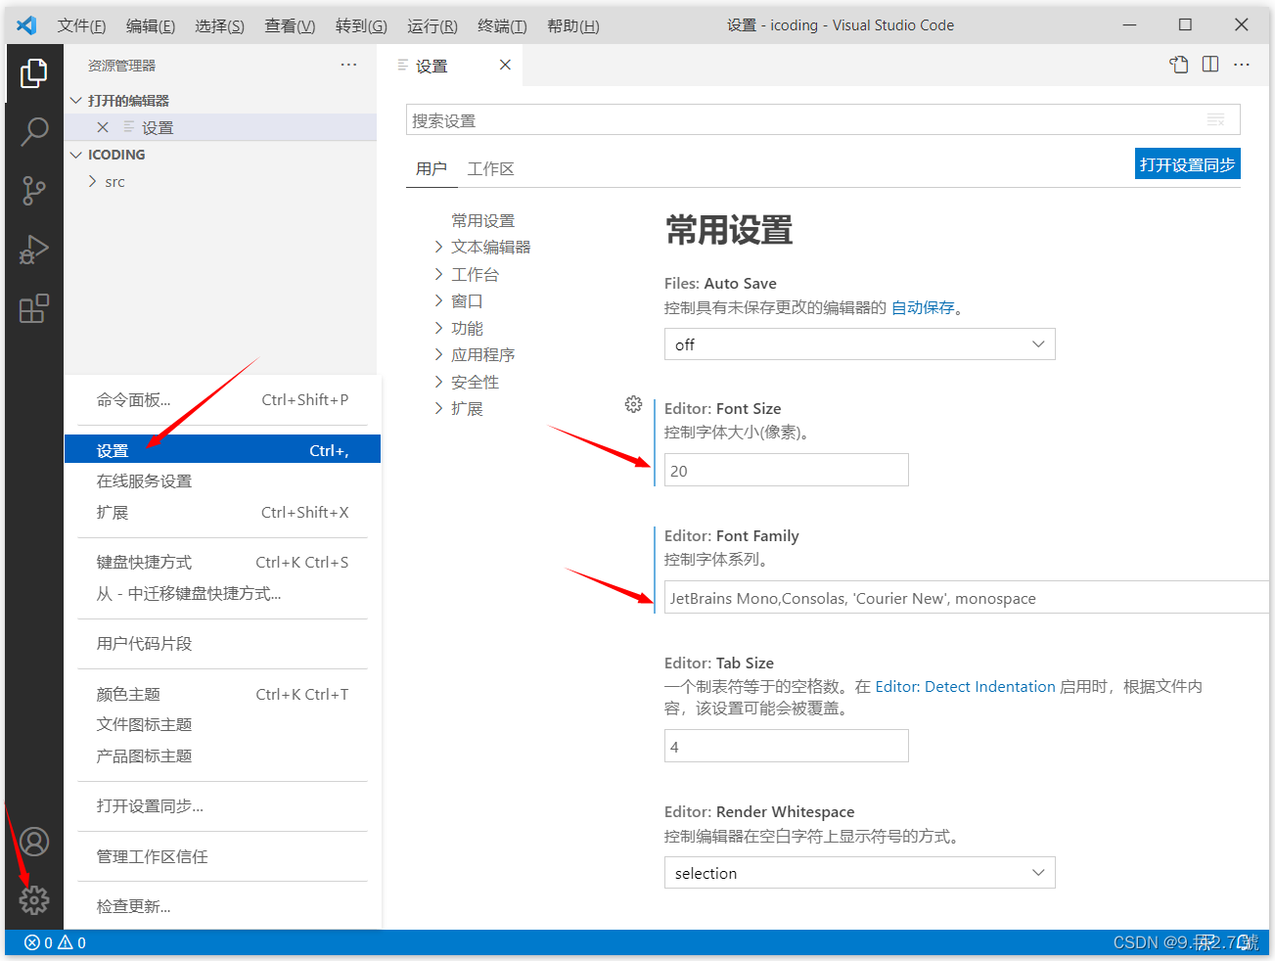Click the Editor Font Size input field
1275x961 pixels.
[786, 470]
